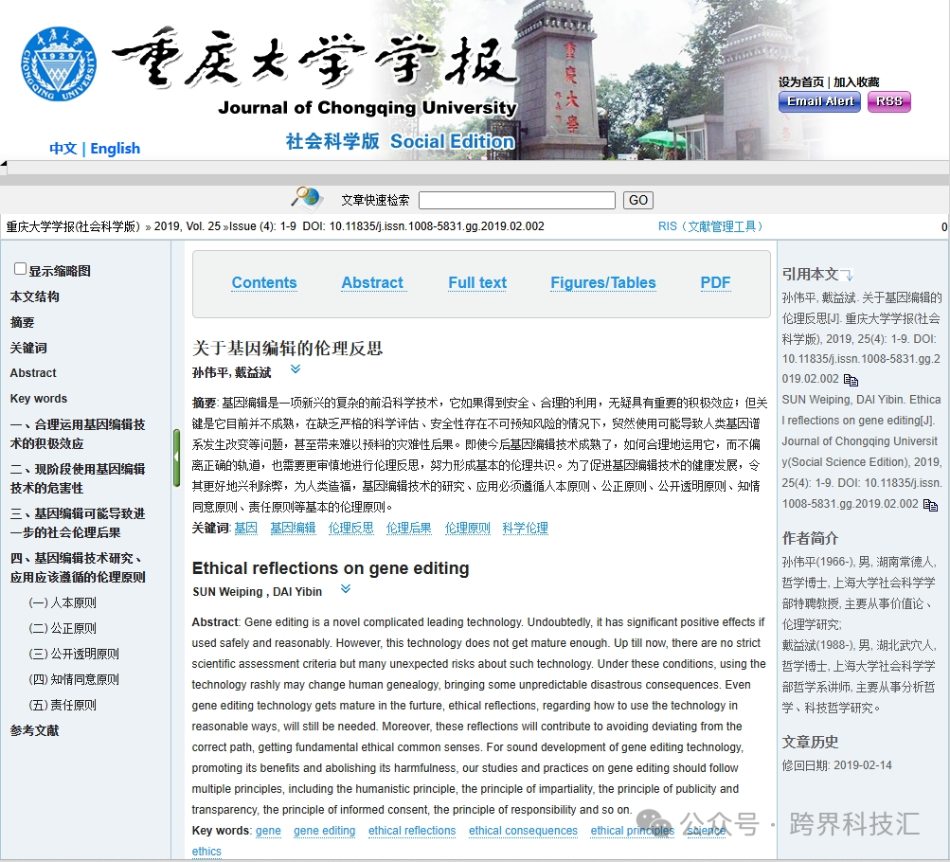
Task: Click the Email Alert button
Action: [819, 101]
